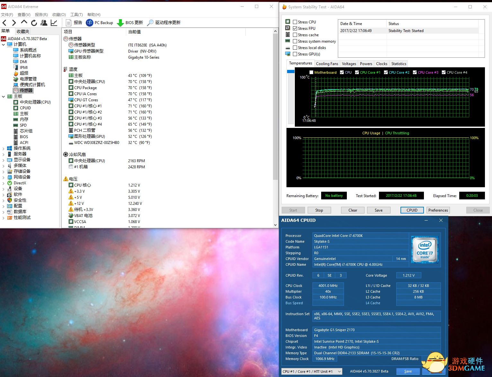This screenshot has height=377, width=492.
Task: Click the blue temperature graph scale slider
Action: 291,71
